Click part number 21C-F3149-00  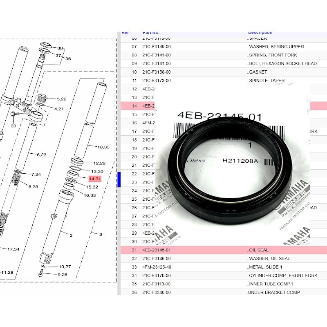[x=157, y=47]
